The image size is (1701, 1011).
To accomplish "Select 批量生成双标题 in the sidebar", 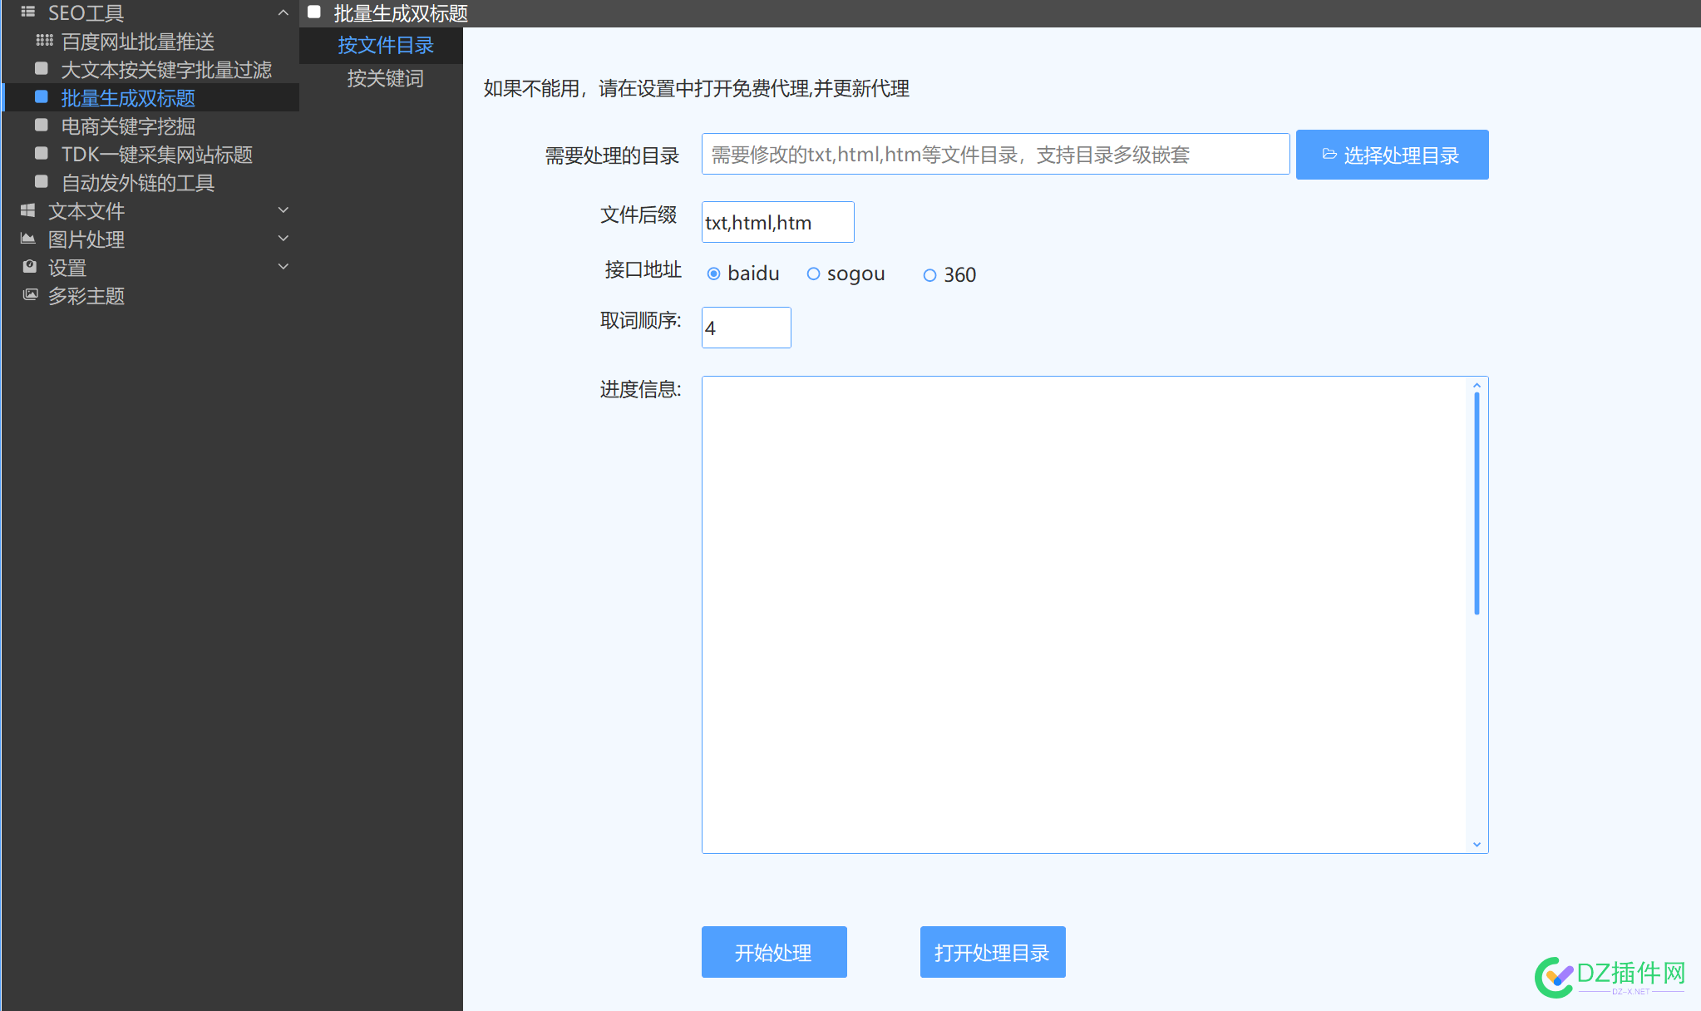I will pyautogui.click(x=128, y=98).
